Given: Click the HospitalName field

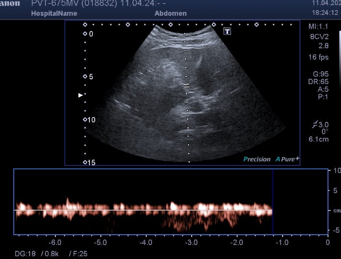Looking at the screenshot, I should (x=53, y=13).
